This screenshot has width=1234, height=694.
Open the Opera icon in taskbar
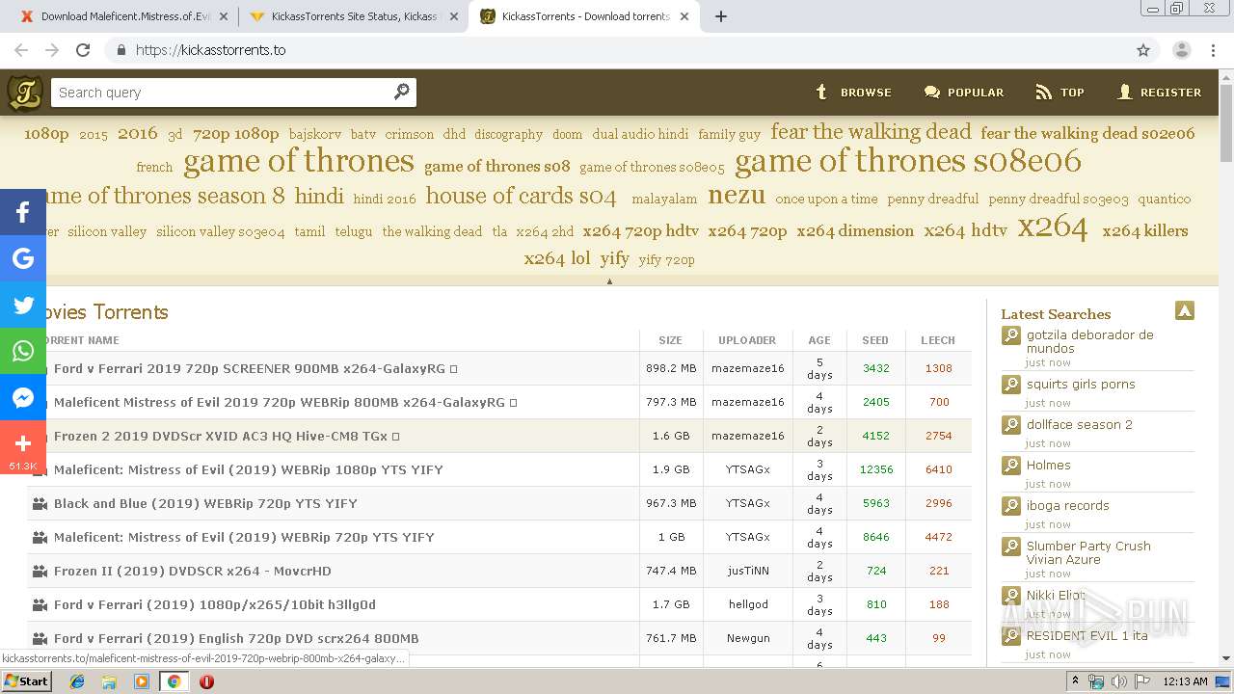tap(206, 681)
